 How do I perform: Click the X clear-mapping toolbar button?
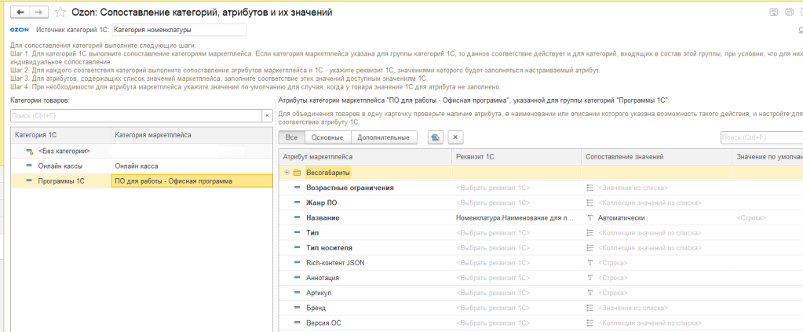455,137
